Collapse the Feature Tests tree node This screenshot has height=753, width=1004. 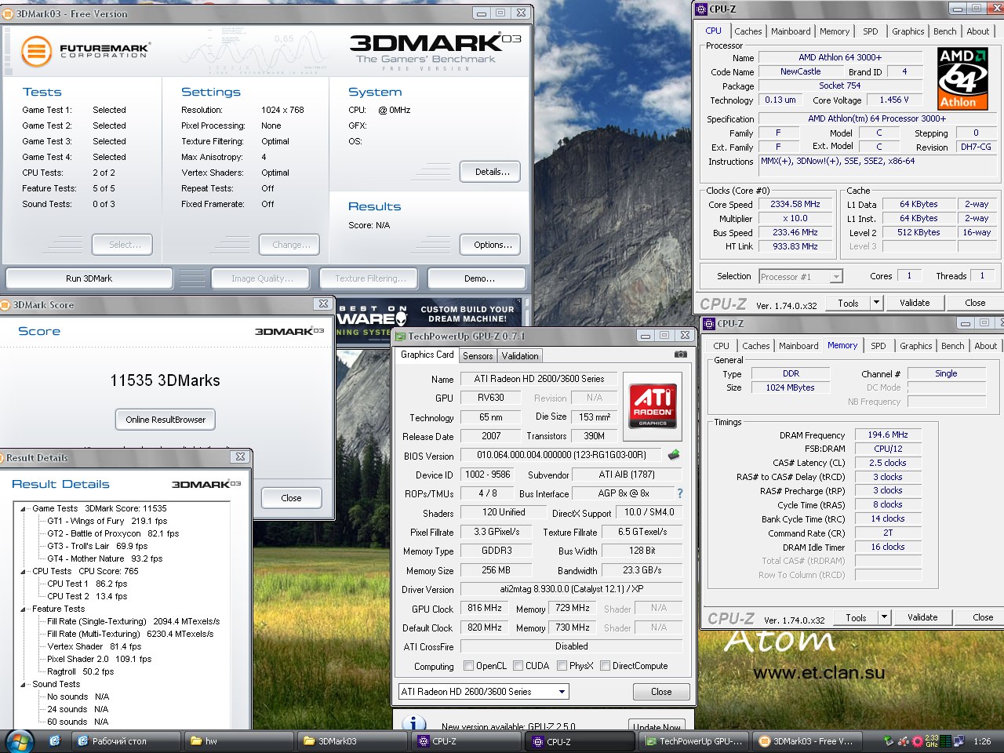(24, 609)
